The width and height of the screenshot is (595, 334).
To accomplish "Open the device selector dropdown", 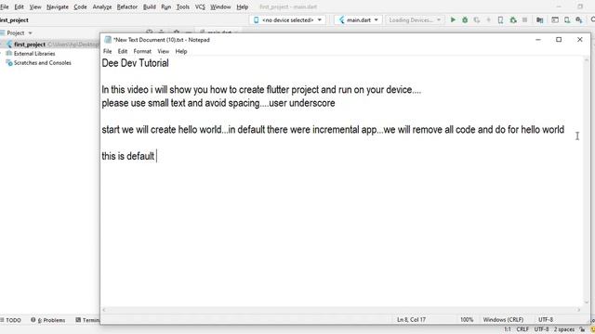I will pyautogui.click(x=287, y=19).
